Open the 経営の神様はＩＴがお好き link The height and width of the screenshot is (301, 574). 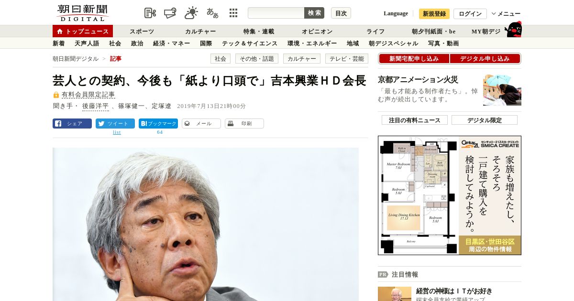pos(454,291)
